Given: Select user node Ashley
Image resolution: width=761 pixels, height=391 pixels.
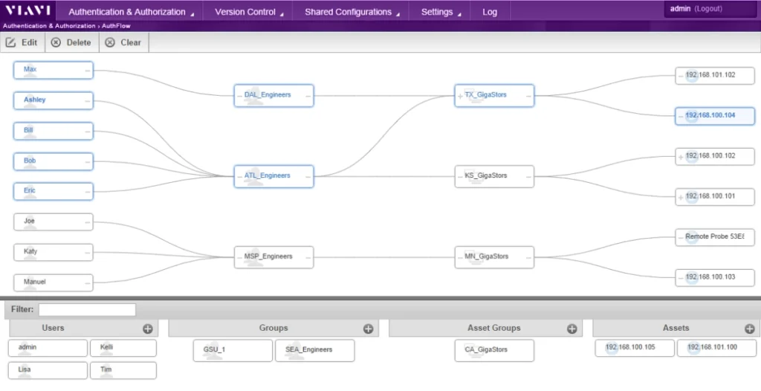Looking at the screenshot, I should tap(54, 100).
